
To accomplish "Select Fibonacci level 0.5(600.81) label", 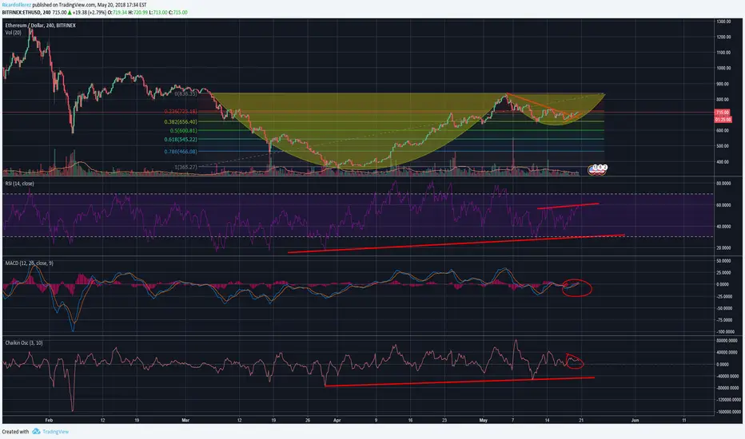I will coord(183,131).
